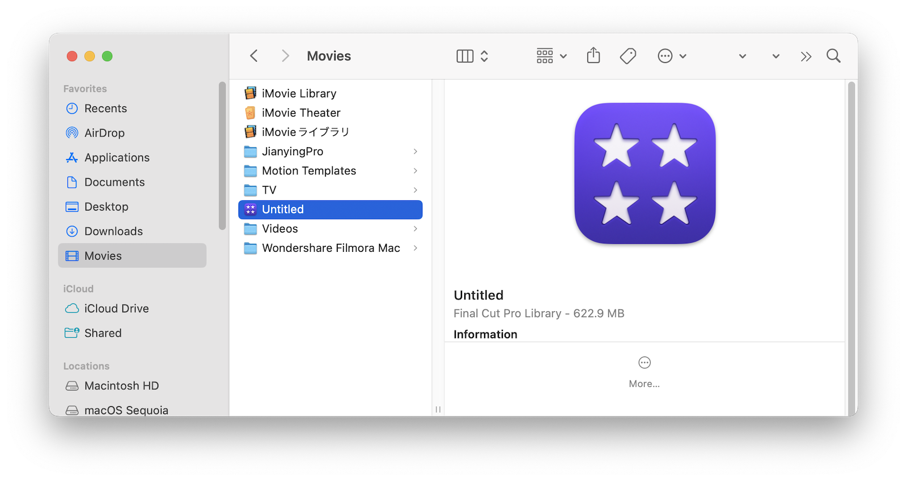This screenshot has width=907, height=481.
Task: Select the Videos folder
Action: (x=330, y=229)
